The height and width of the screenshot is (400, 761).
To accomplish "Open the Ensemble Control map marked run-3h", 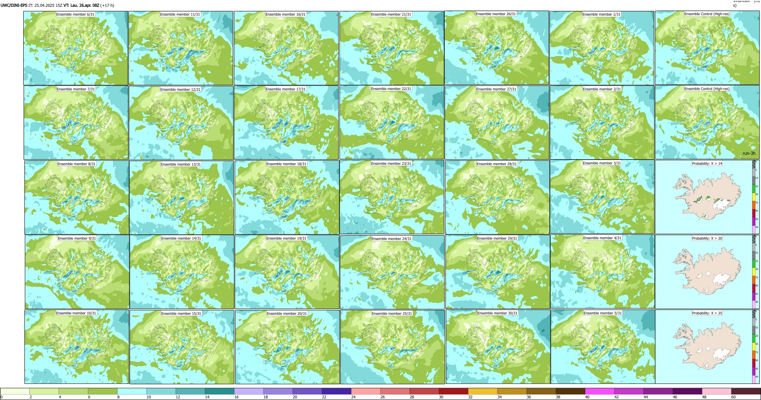I will tap(707, 122).
